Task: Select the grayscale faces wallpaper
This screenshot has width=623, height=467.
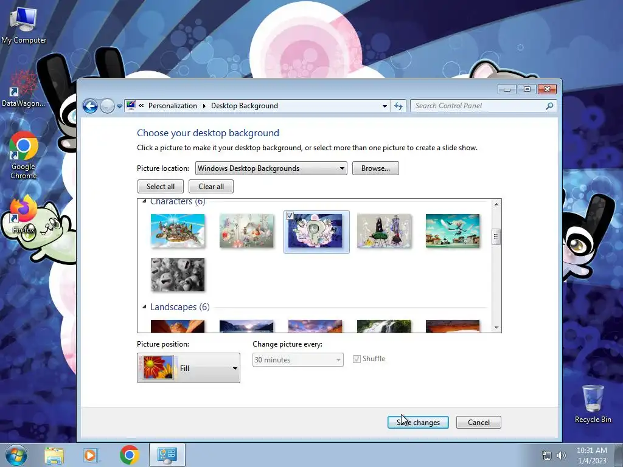Action: point(178,275)
